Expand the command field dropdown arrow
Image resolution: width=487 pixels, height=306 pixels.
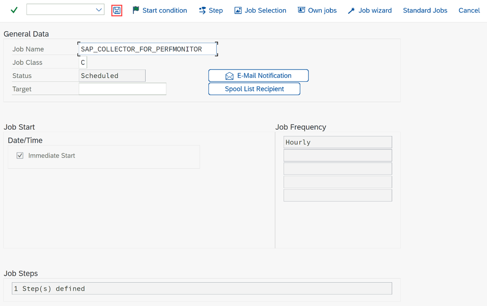[99, 10]
